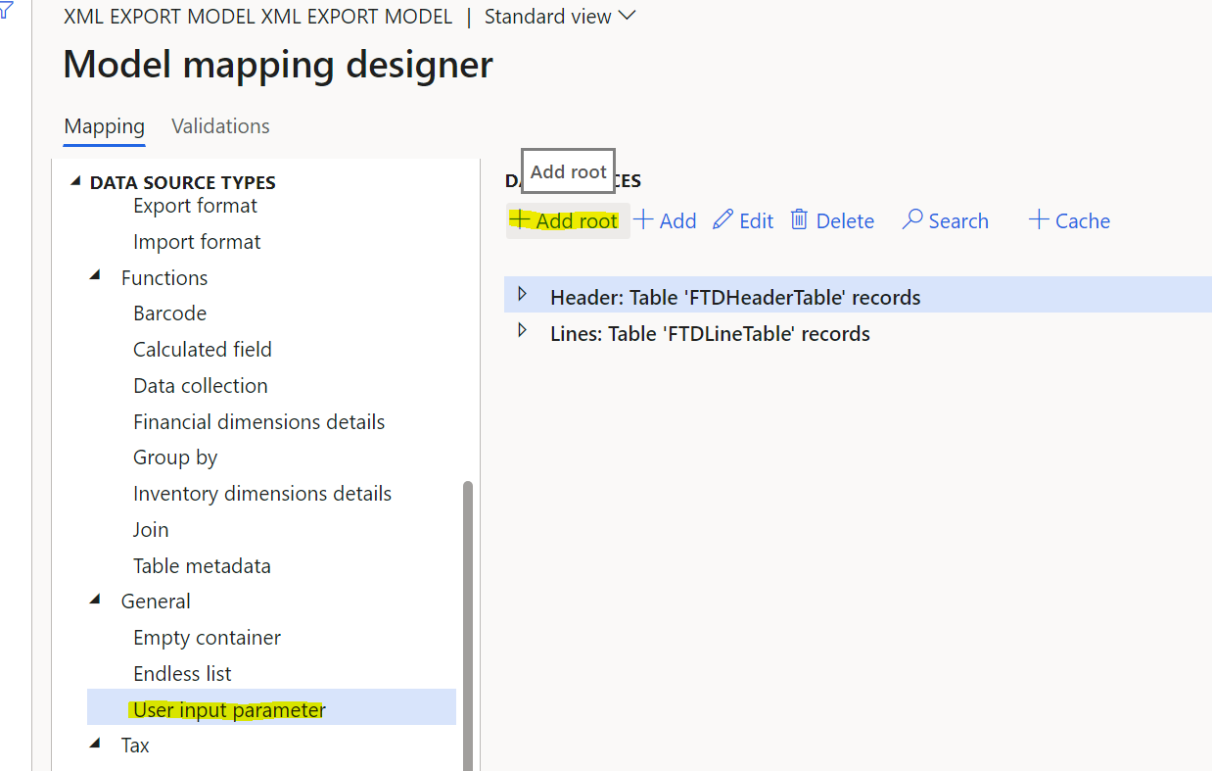1212x771 pixels.
Task: Select the Tax data source group
Action: click(x=134, y=745)
